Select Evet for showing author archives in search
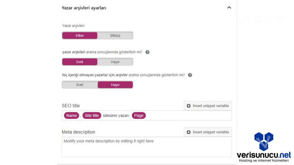 (x=80, y=62)
